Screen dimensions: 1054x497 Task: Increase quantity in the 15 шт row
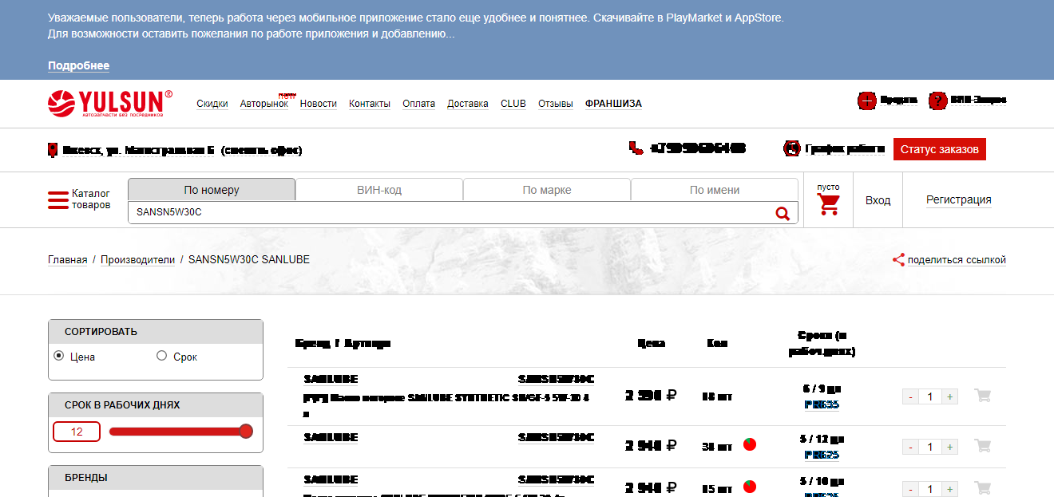click(x=949, y=489)
